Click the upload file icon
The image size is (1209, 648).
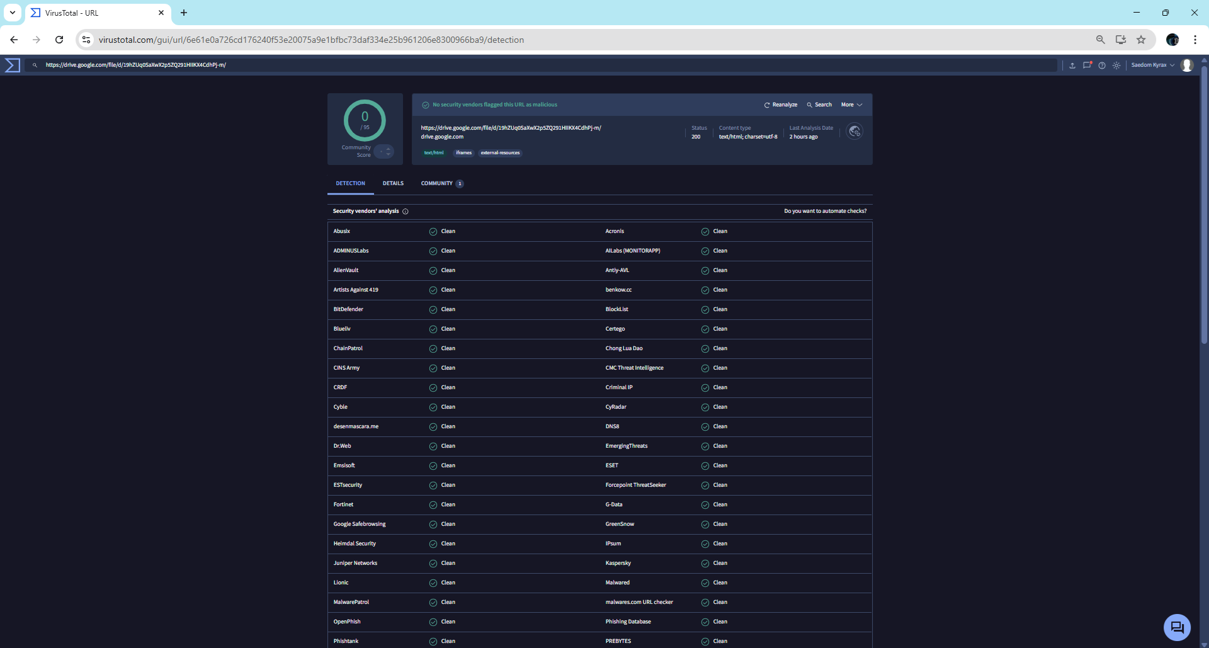pos(1072,65)
